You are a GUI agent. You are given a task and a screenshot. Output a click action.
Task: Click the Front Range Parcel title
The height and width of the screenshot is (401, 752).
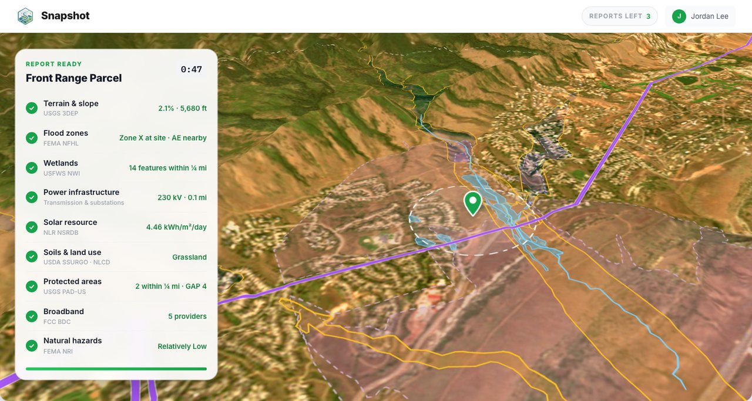(x=74, y=78)
